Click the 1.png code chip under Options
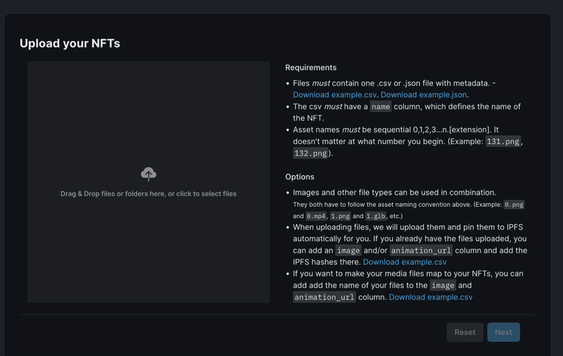This screenshot has width=563, height=356. (340, 216)
